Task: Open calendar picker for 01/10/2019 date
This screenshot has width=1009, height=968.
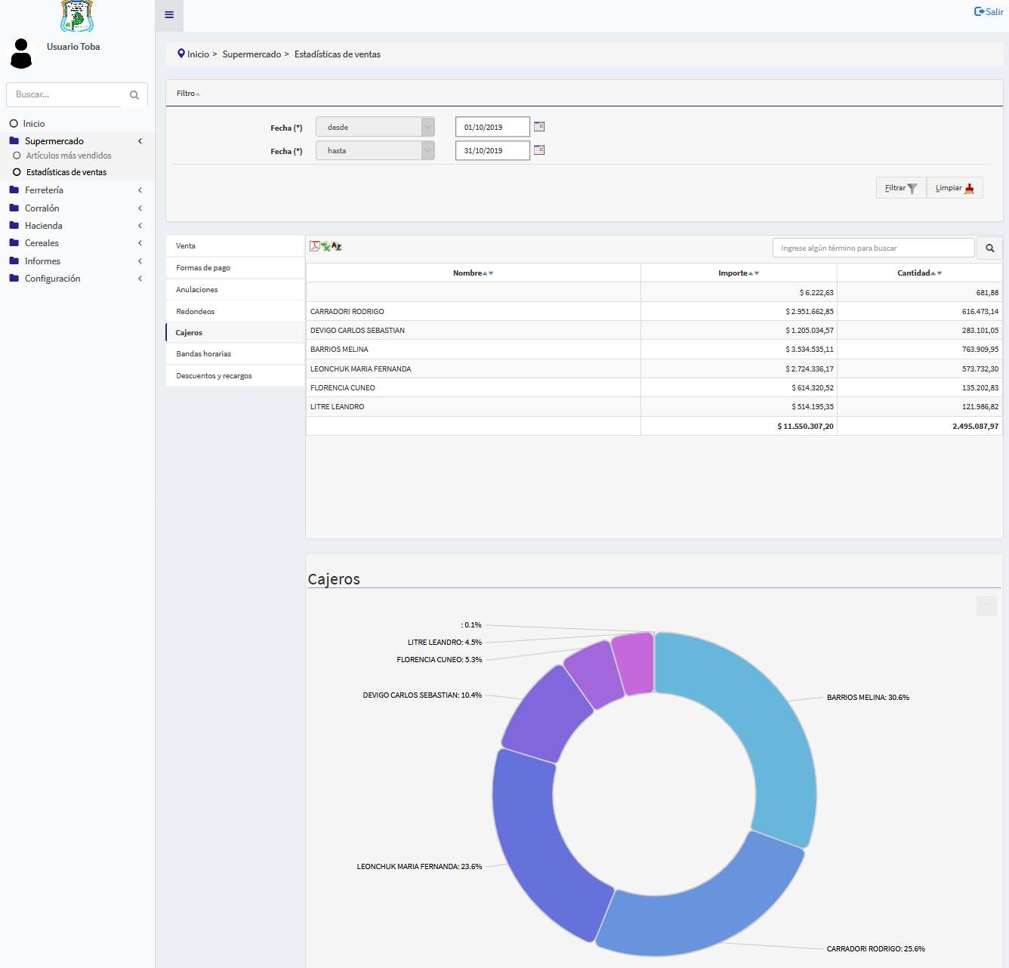Action: coord(539,127)
